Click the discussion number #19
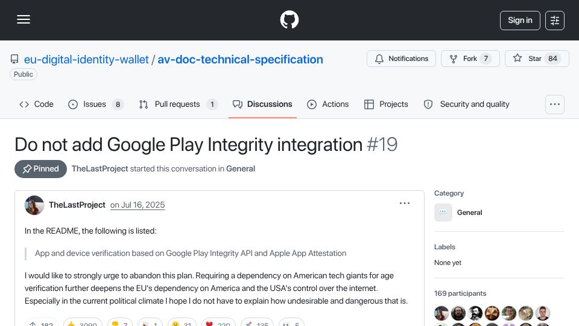 (x=382, y=144)
